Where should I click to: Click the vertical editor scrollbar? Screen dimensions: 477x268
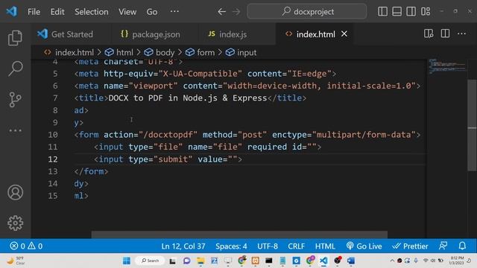tap(472, 124)
